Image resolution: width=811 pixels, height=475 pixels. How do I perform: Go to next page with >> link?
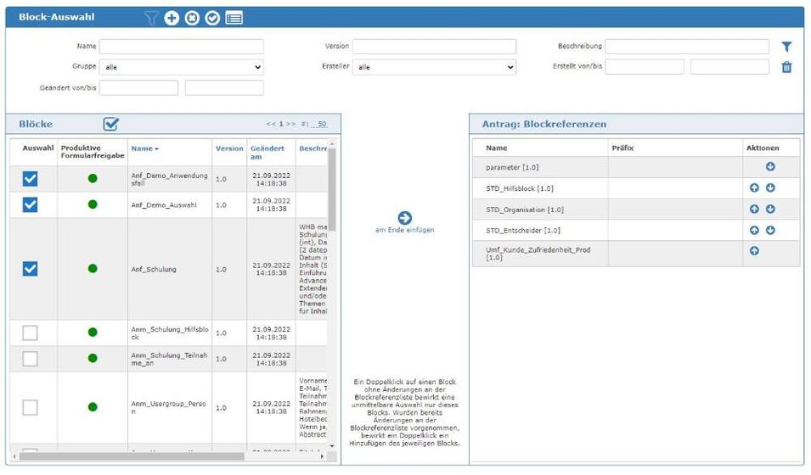pos(290,125)
